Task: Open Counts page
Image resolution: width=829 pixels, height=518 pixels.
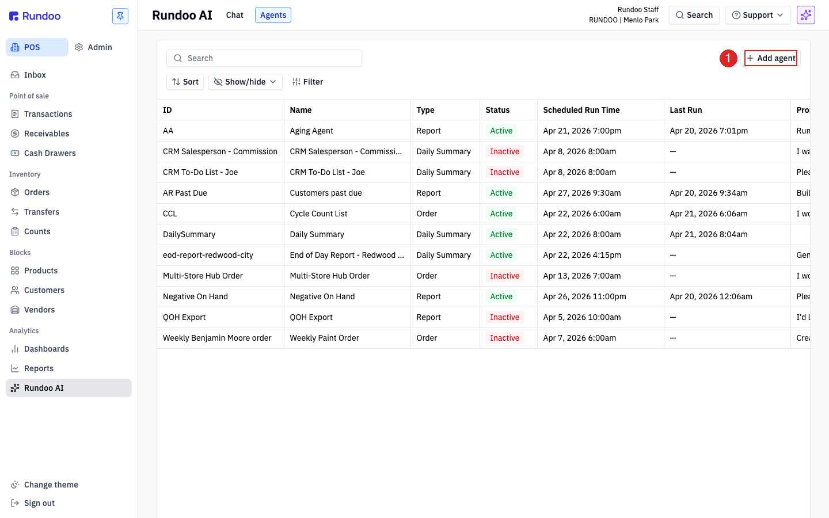Action: 69,231
